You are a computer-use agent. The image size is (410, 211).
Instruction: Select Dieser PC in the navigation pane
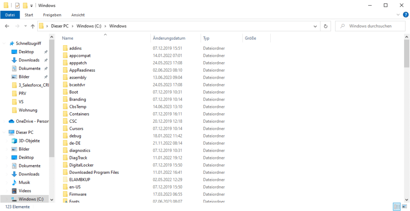[x=24, y=132]
